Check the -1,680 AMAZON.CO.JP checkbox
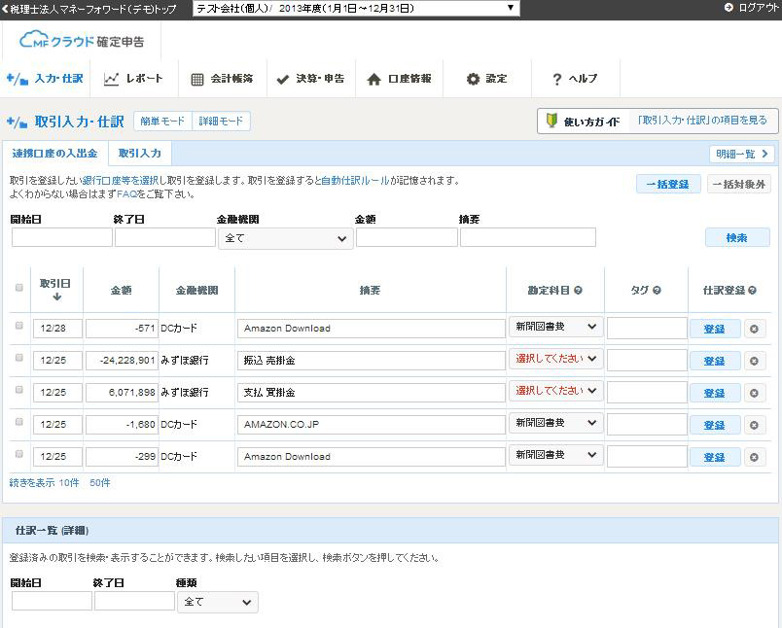 pos(18,422)
